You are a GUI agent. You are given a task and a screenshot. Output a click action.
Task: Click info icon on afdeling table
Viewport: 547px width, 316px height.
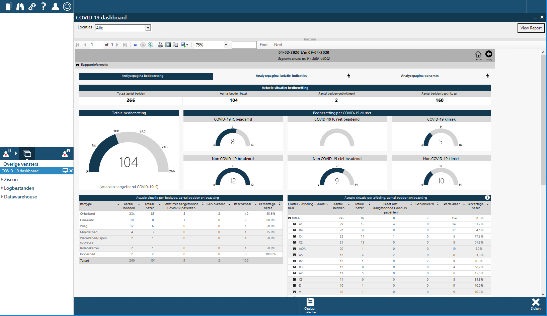click(487, 198)
